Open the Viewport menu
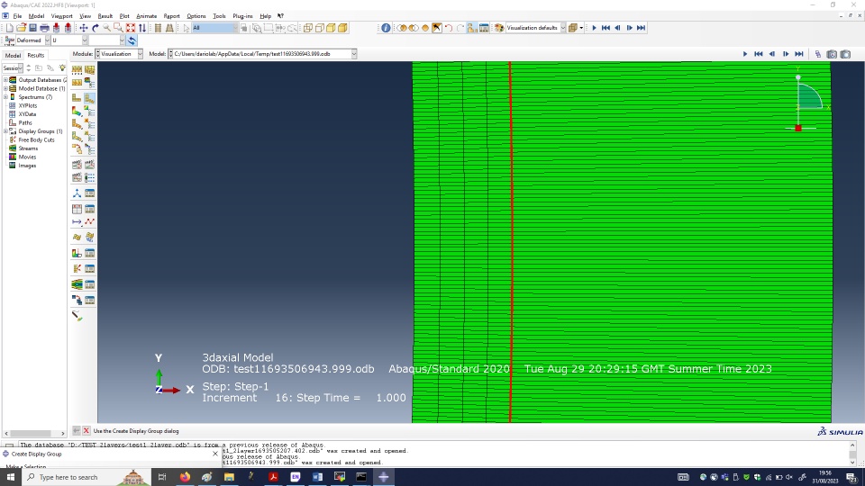This screenshot has height=486, width=865. pyautogui.click(x=62, y=16)
